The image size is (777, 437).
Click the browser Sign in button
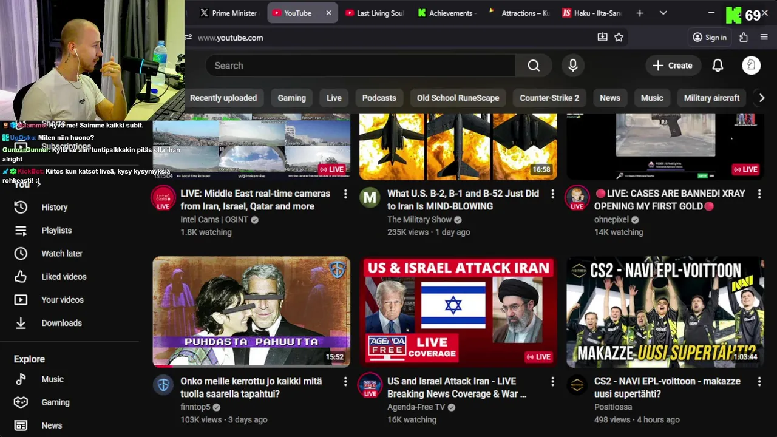[x=710, y=38]
